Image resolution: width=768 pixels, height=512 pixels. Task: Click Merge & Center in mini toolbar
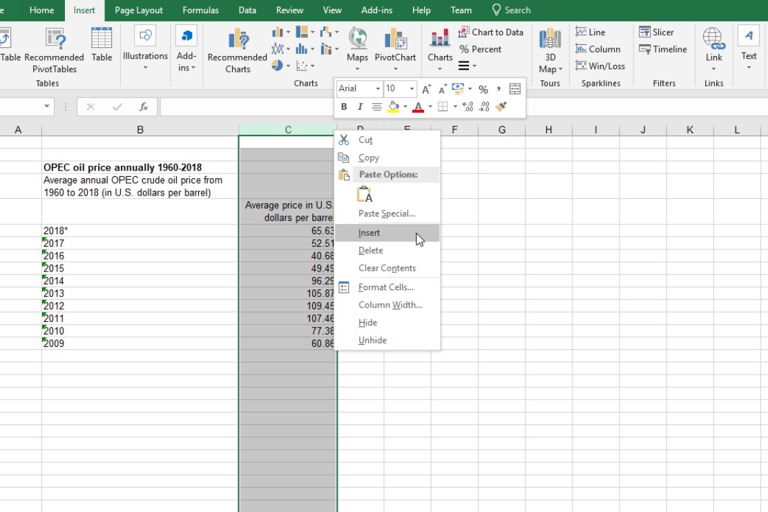coord(515,89)
